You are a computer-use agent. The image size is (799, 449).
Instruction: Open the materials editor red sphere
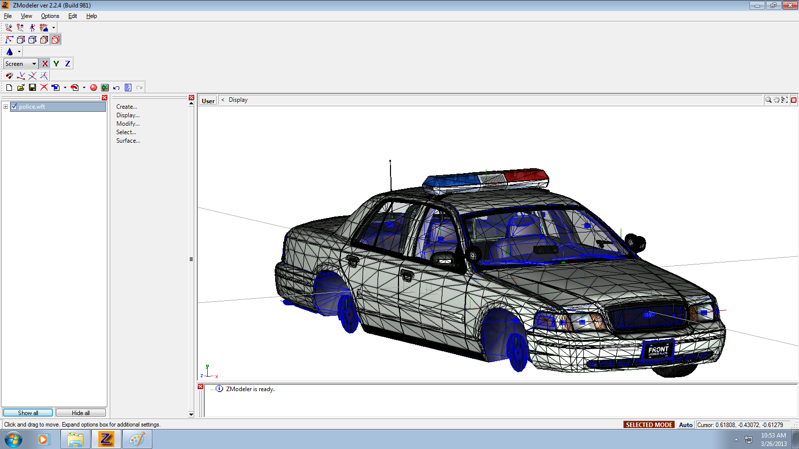(93, 87)
